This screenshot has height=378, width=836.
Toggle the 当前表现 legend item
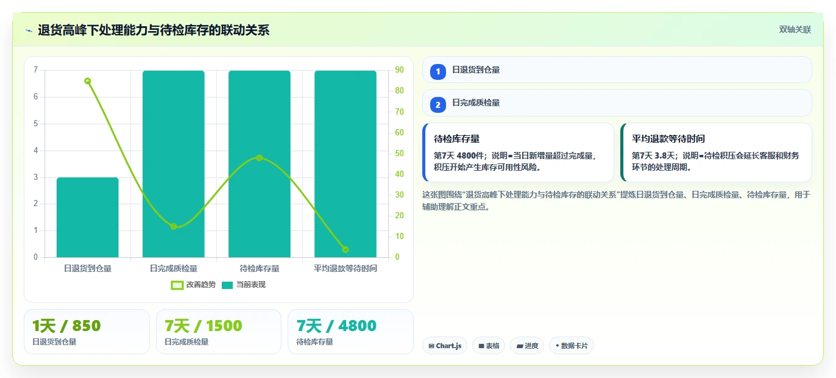(x=243, y=285)
